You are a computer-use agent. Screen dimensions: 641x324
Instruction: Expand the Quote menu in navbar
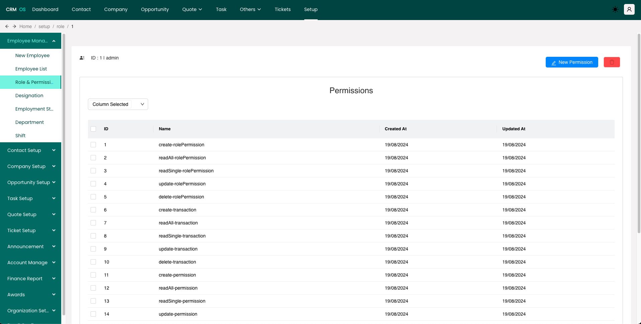pos(192,9)
